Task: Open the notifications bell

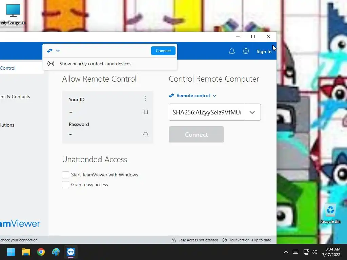Action: click(231, 51)
